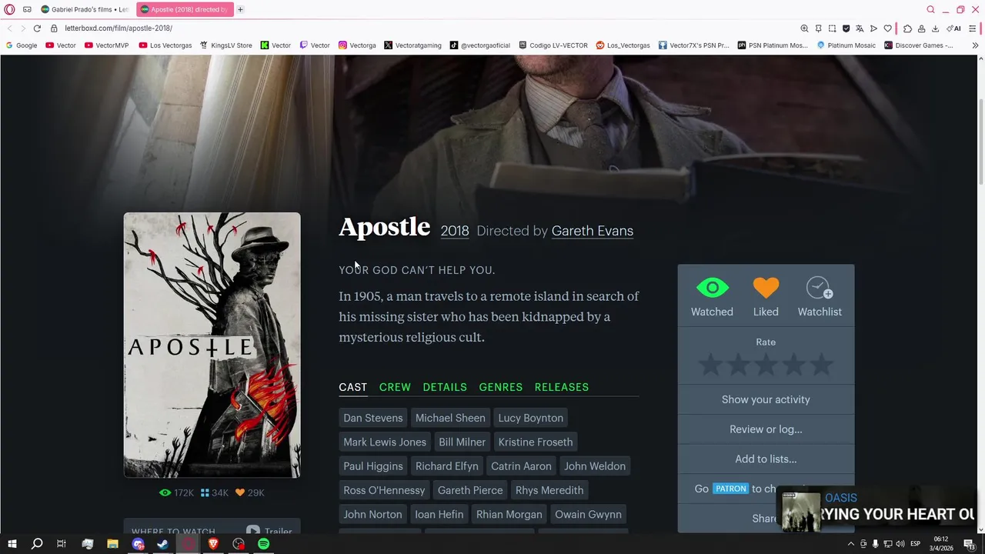Open the 2018 release year link
This screenshot has width=985, height=554.
455,231
